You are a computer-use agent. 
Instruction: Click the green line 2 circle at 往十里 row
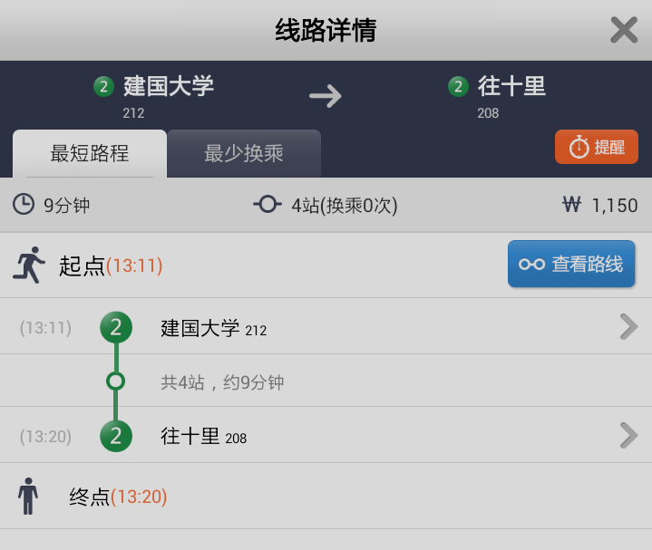click(x=115, y=436)
